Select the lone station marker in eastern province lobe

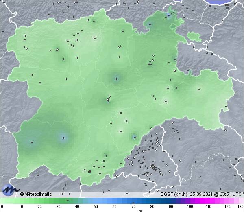coord(199,90)
